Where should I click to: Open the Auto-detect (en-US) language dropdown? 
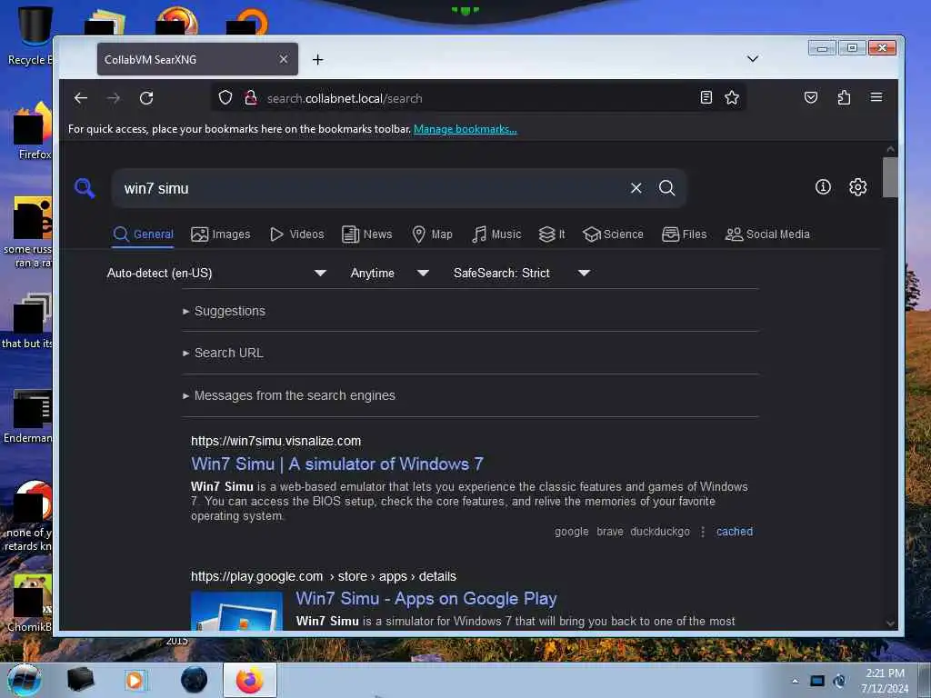point(216,273)
